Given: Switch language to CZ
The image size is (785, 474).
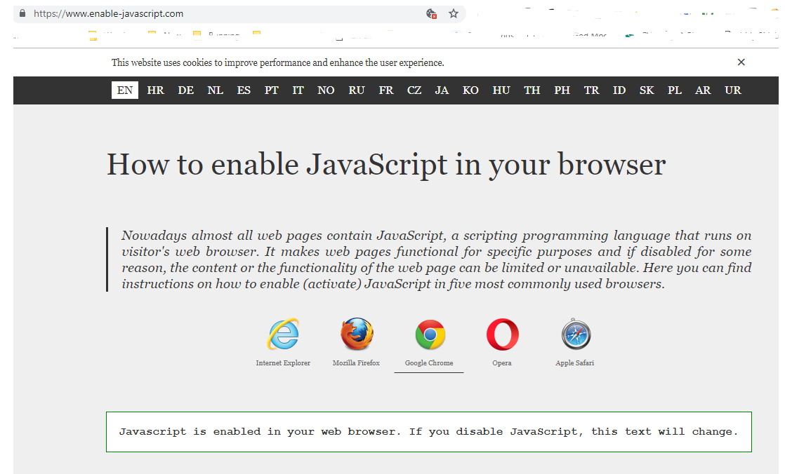Looking at the screenshot, I should tap(414, 90).
